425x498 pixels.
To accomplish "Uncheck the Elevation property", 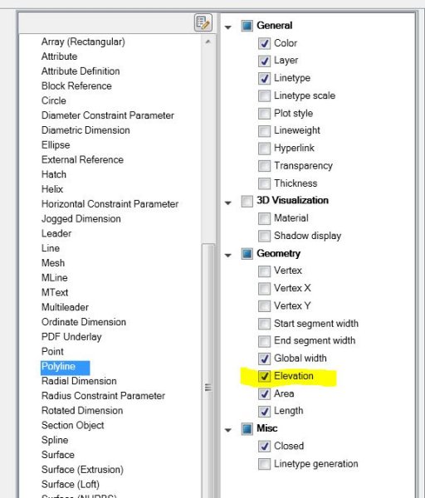I will (264, 376).
